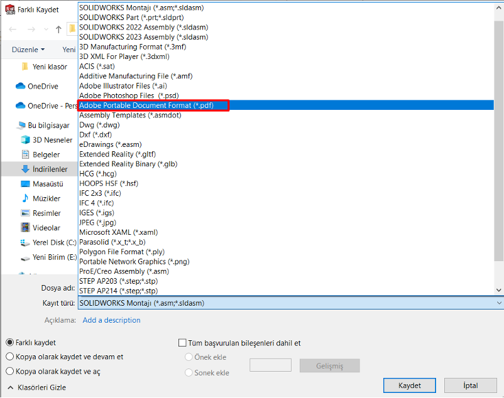Select eDrawings (*.easm) format

point(286,144)
